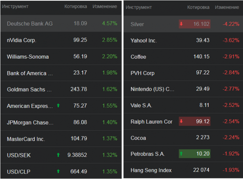Click the red down arrow in Ralph Lauren row
The height and width of the screenshot is (179, 243).
(182, 121)
